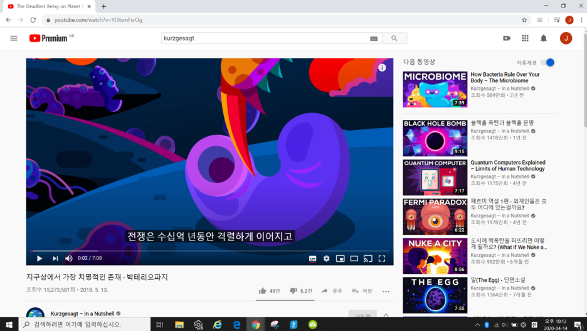Open the Fermi Paradox thumbnail
The height and width of the screenshot is (331, 587).
(x=435, y=217)
